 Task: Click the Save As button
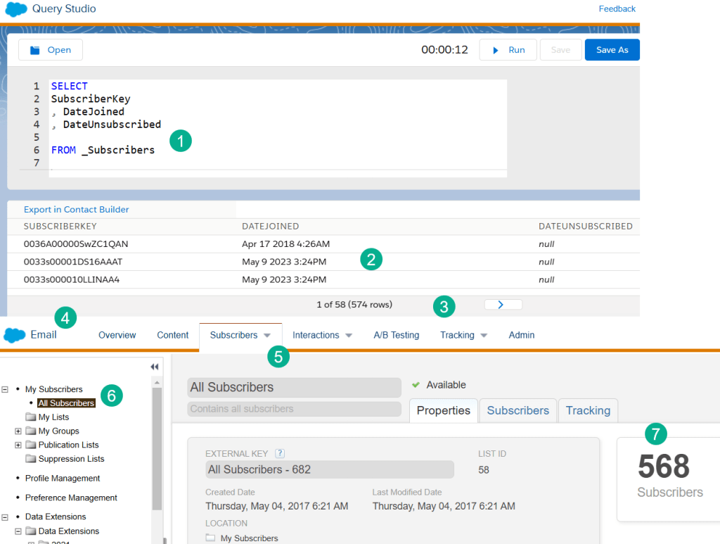(611, 49)
